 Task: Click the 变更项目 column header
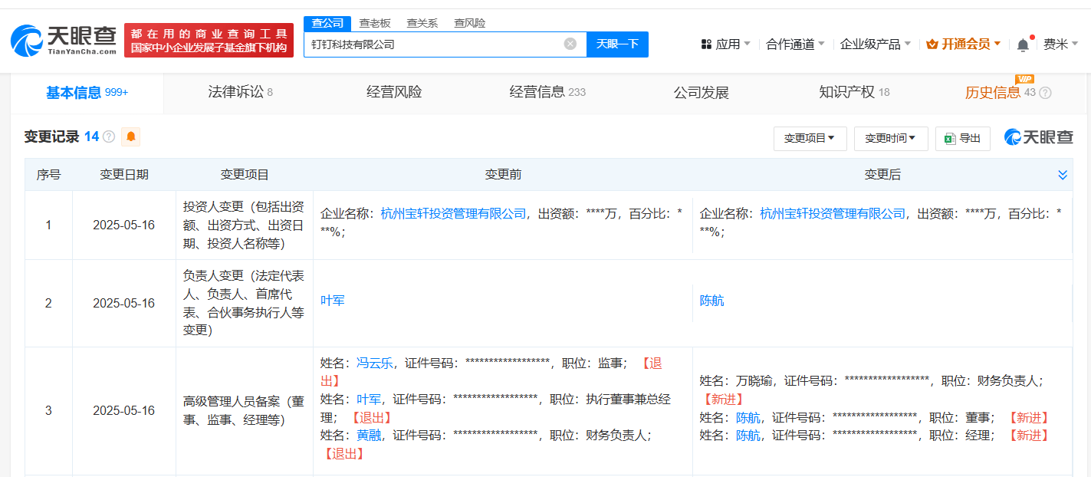click(245, 175)
